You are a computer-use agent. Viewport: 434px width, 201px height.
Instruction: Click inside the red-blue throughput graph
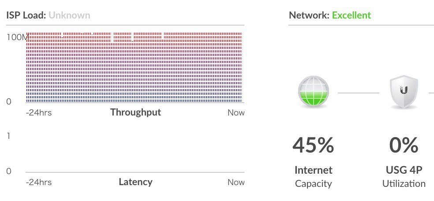coord(134,67)
